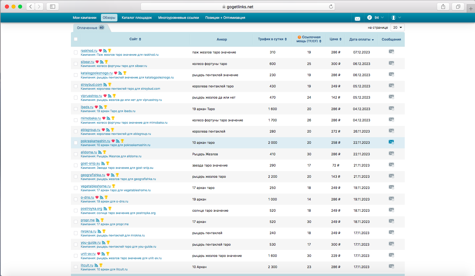475x276 pixels.
Task: Click the ruby gem icon beside o-dns.ru
Action: (97, 197)
